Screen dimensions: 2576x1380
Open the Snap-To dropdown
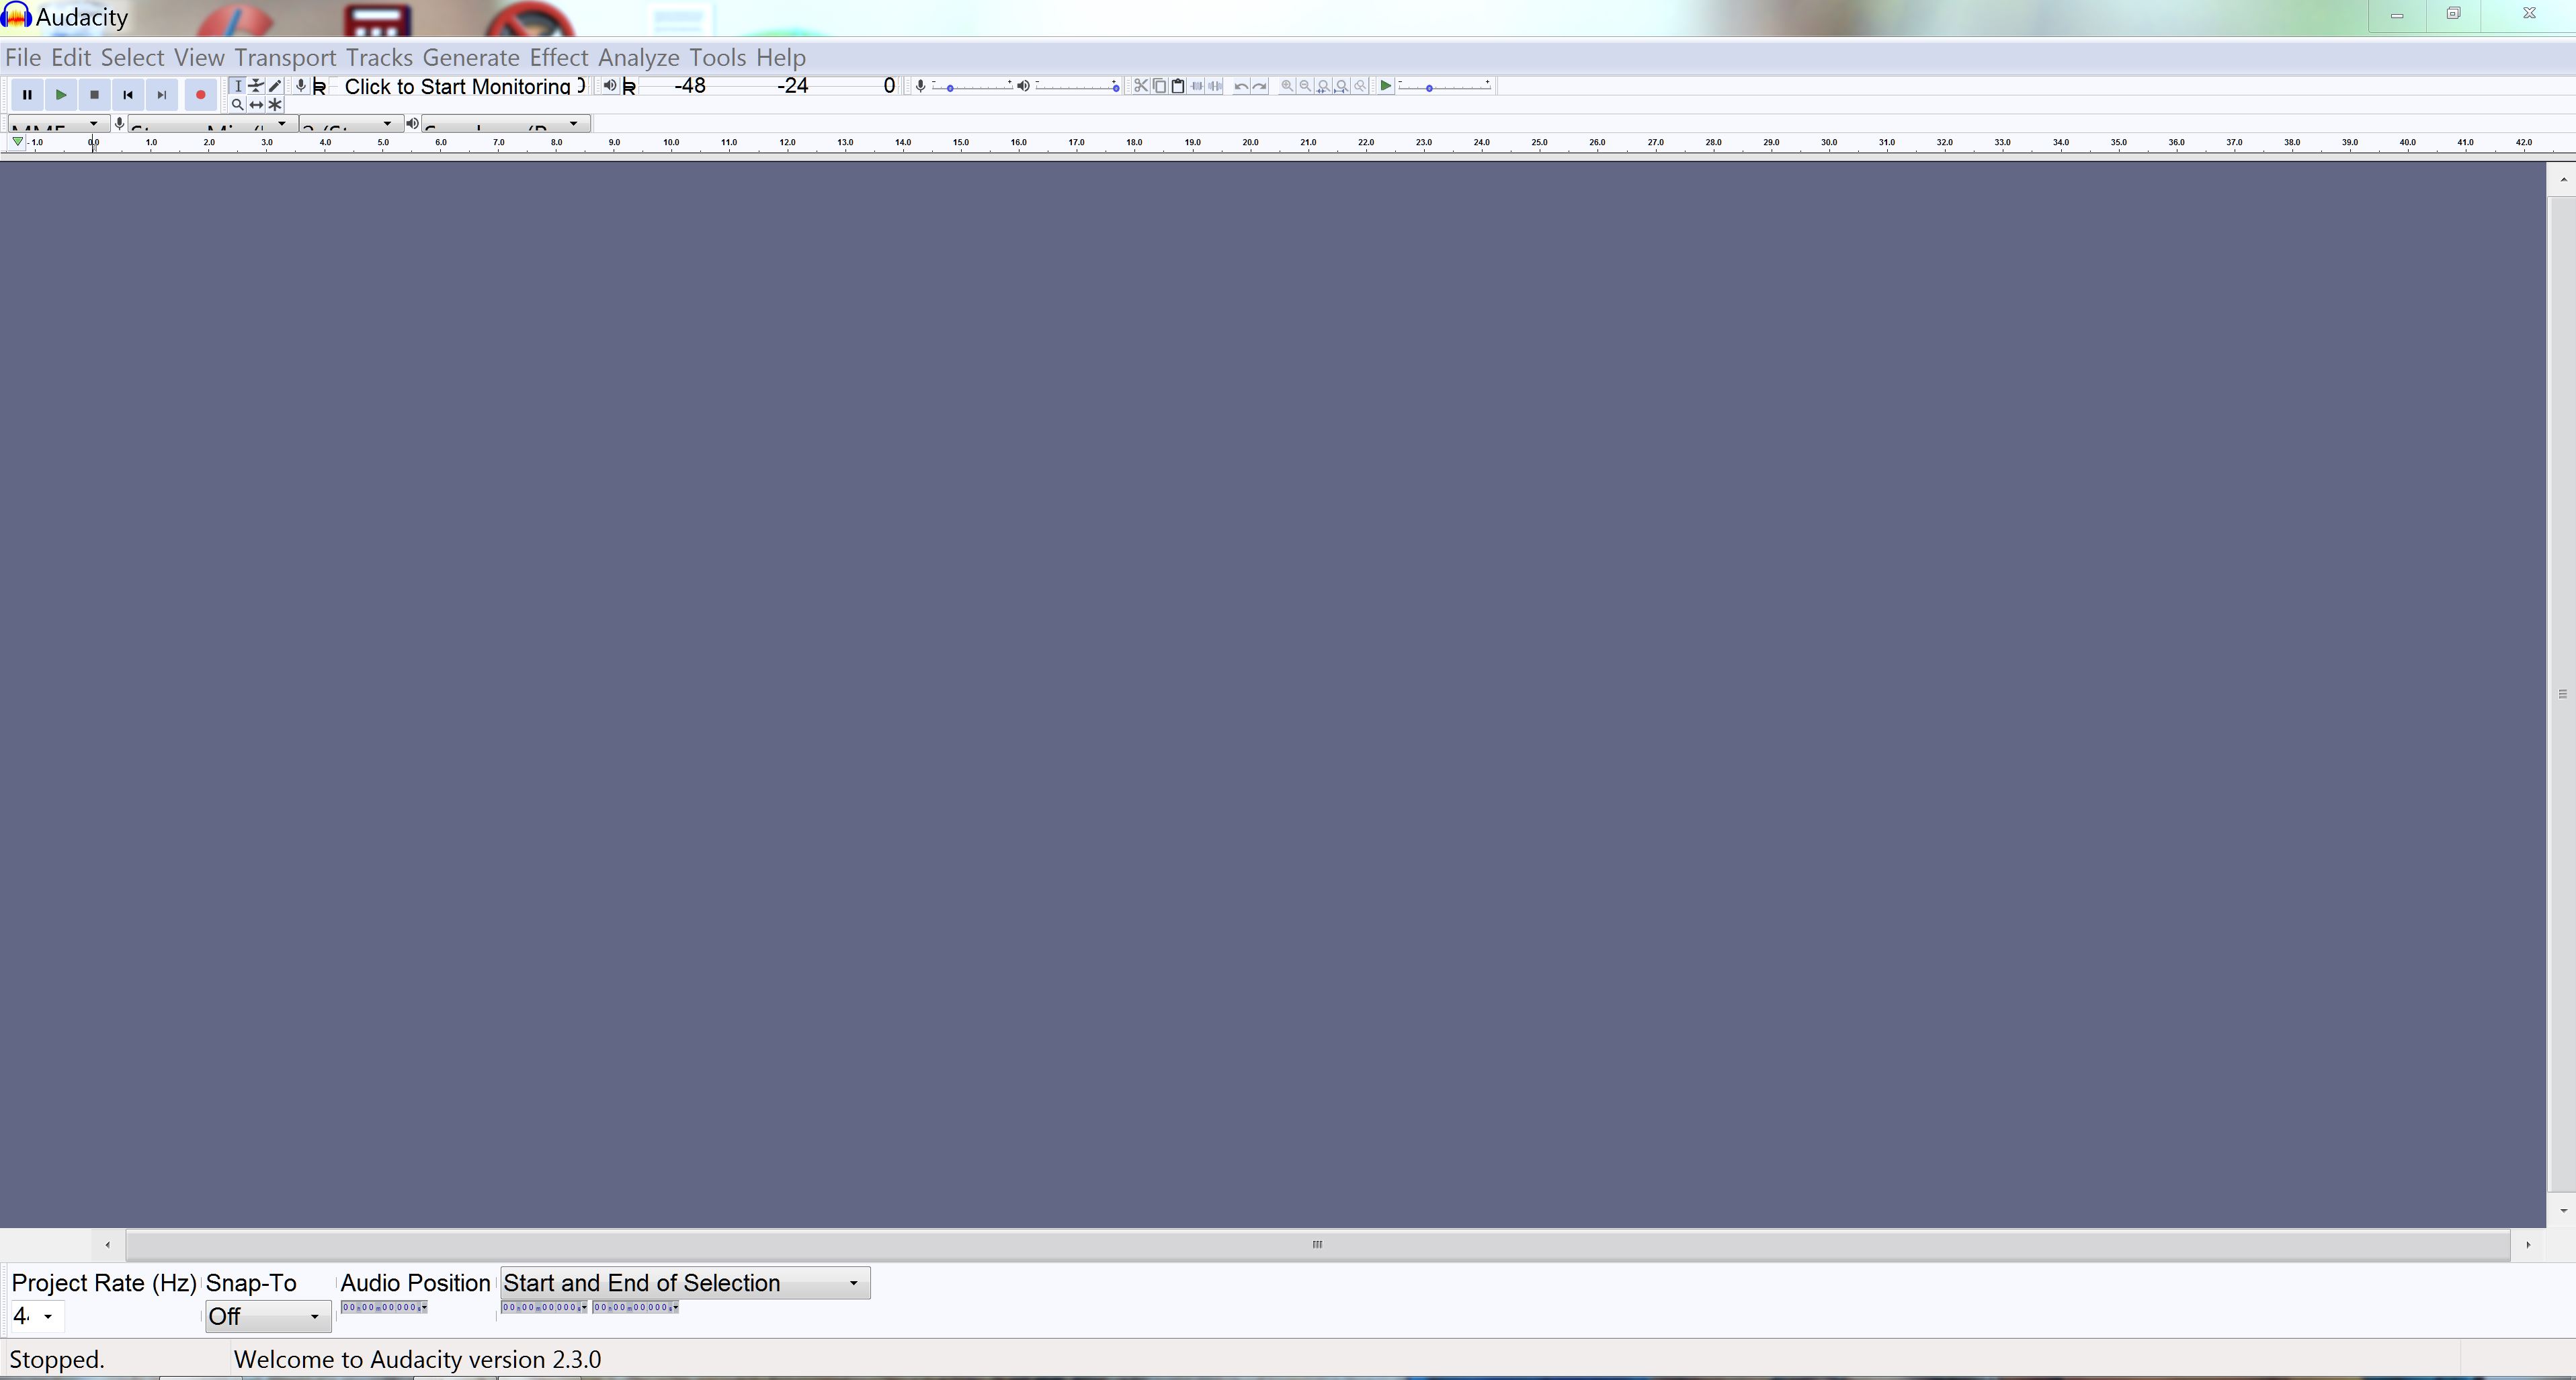pos(267,1317)
